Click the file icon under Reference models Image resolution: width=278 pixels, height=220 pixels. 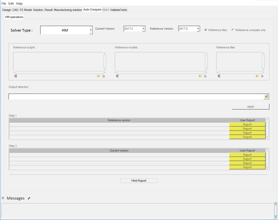tap(205, 76)
